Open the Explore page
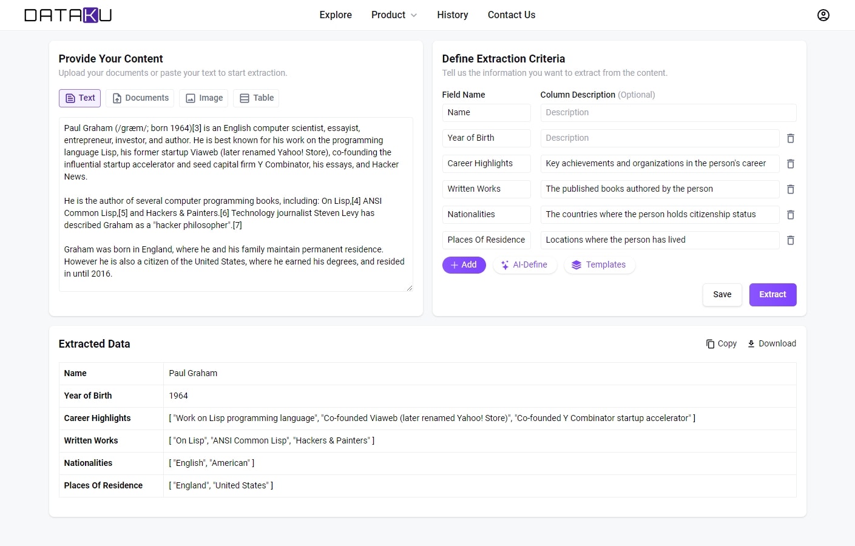This screenshot has height=546, width=855. tap(336, 15)
